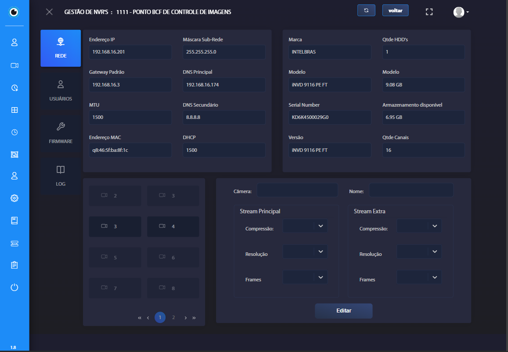This screenshot has width=508, height=352.
Task: Go to last page of camera list
Action: (194, 318)
